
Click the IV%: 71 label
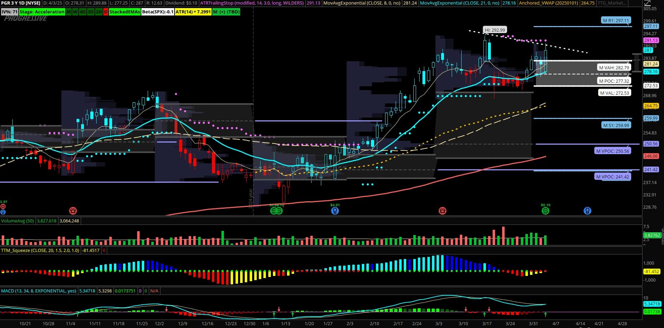tap(10, 12)
